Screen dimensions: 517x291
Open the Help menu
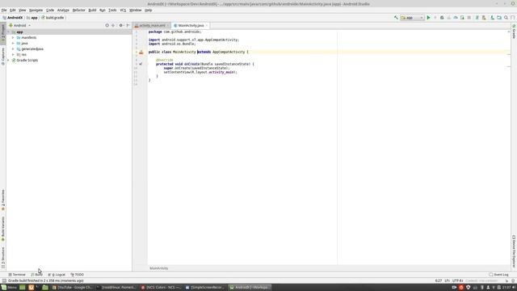pos(149,11)
